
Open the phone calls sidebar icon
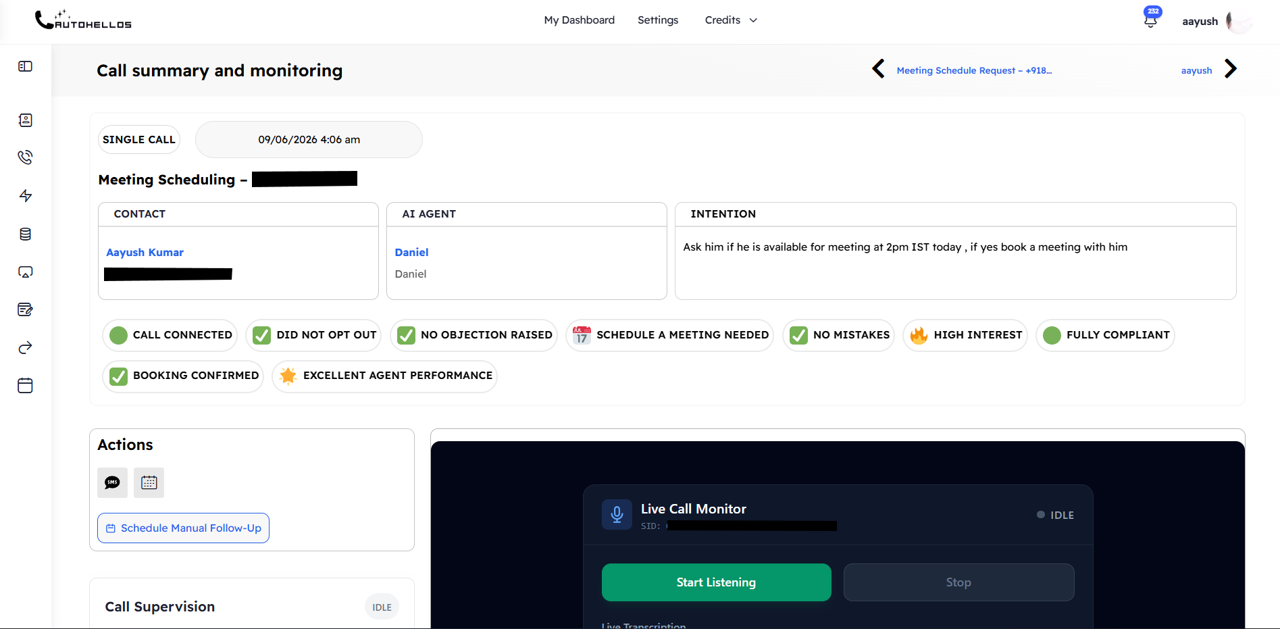coord(25,157)
